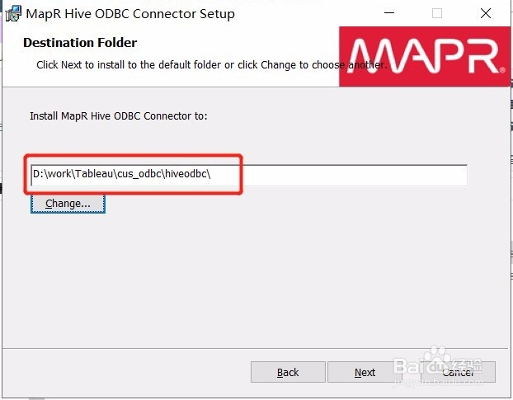
Task: Click the red MapR logo banner
Action: [x=425, y=56]
